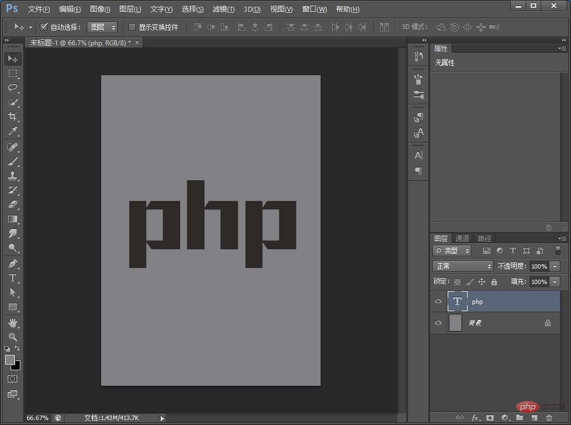The height and width of the screenshot is (425, 571).
Task: Select the Smudge tool
Action: point(13,233)
